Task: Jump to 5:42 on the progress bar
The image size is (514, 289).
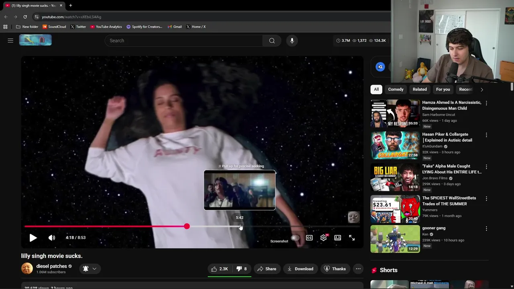Action: (x=240, y=226)
